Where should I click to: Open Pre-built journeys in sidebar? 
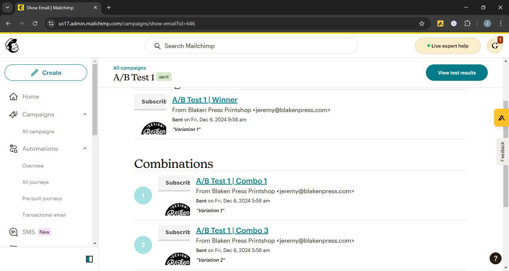pos(42,199)
